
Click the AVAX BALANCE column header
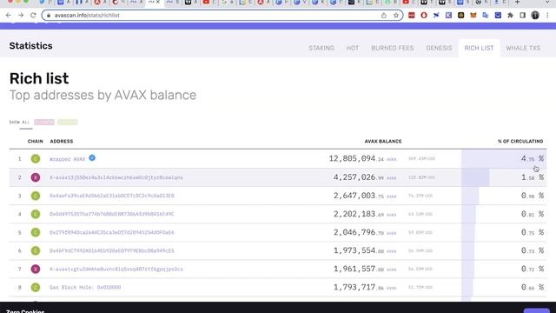383,141
